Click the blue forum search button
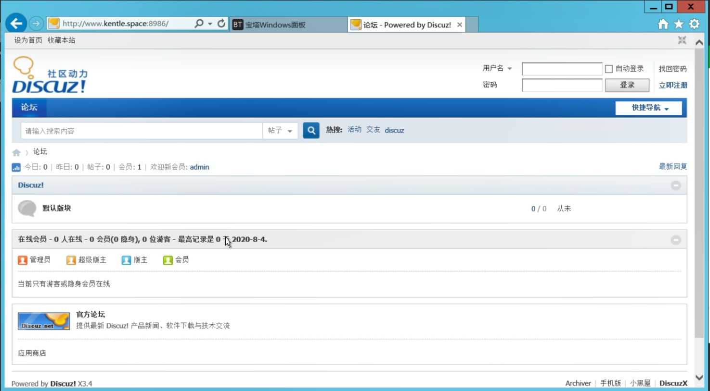Viewport: 710px width, 391px height. (311, 130)
